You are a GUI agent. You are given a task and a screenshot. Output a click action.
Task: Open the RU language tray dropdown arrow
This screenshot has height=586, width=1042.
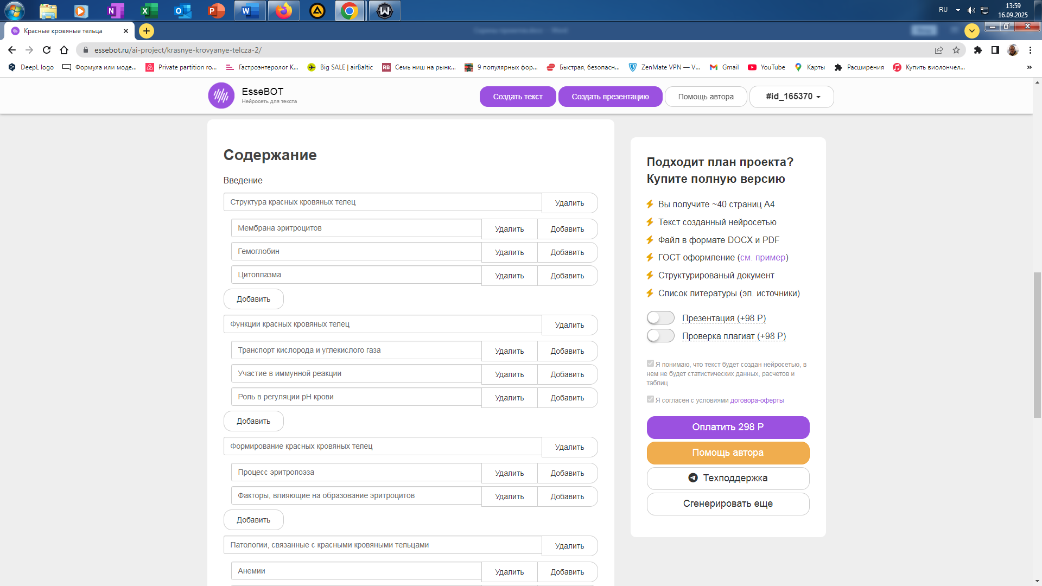click(958, 10)
